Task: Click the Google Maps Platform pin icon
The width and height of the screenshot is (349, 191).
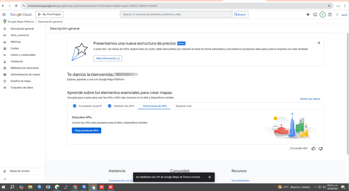Action: pos(5,22)
